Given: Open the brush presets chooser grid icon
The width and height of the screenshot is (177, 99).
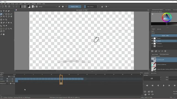Looking at the screenshot, I should pyautogui.click(x=37, y=7).
